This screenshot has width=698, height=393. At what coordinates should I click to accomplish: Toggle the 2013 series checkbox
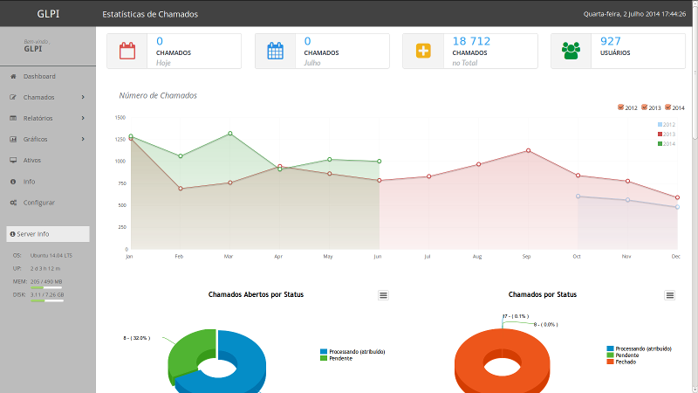click(x=644, y=107)
